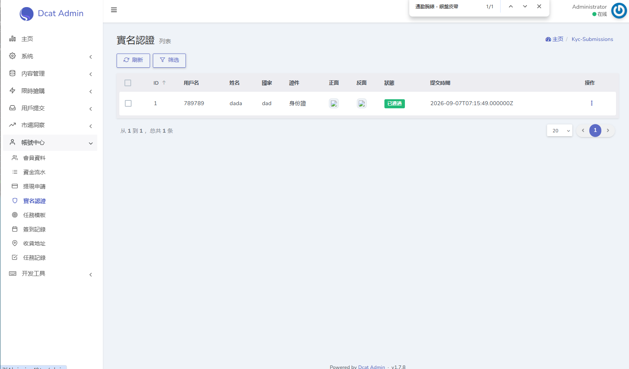
Task: View the 正面 ID front image thumbnail
Action: [x=334, y=103]
